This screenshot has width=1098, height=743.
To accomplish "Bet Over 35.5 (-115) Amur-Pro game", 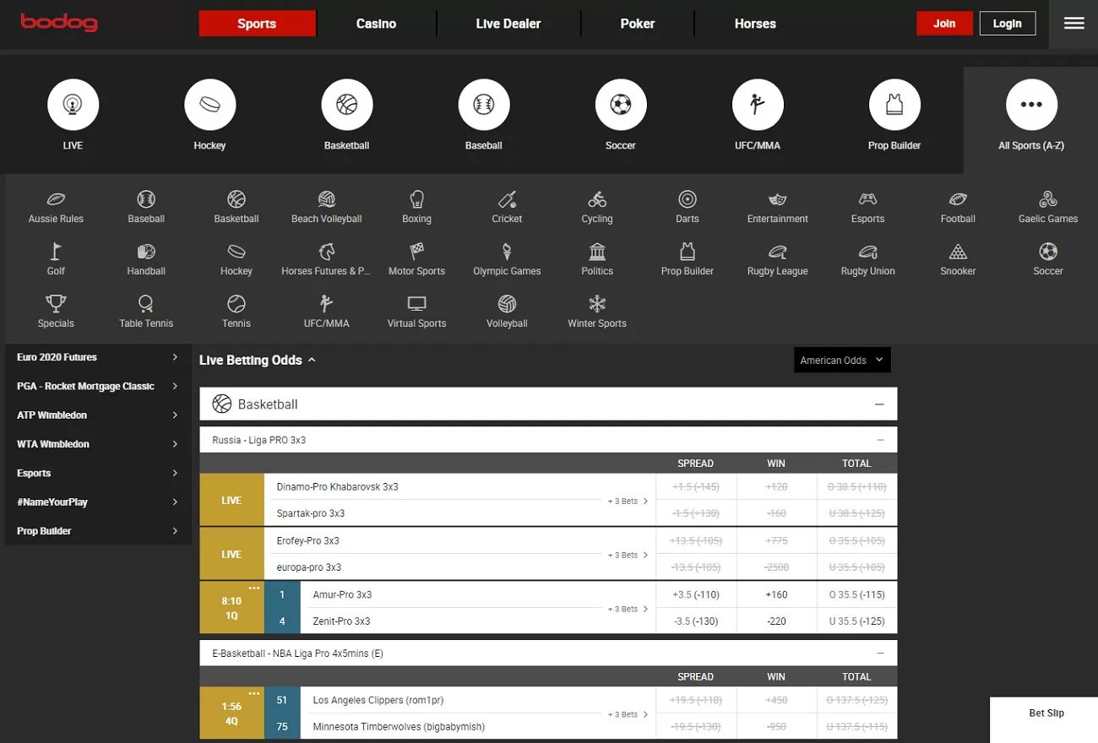I will (856, 594).
